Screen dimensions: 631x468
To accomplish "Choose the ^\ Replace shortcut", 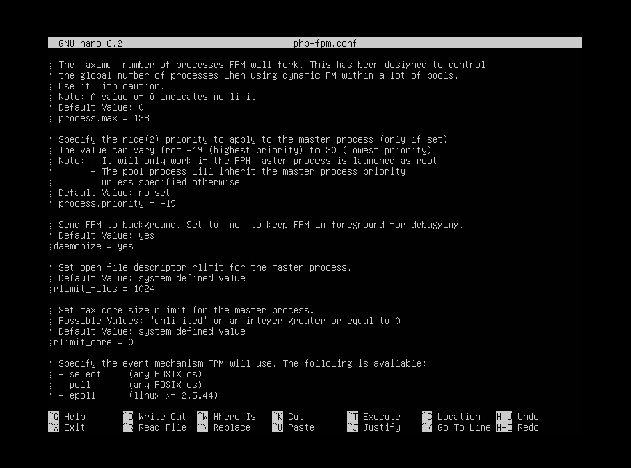I will click(x=224, y=427).
